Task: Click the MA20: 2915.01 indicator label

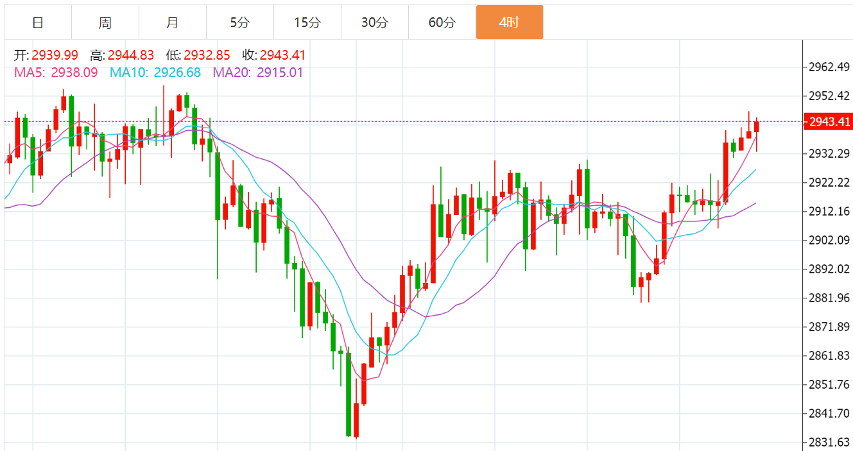Action: 257,72
